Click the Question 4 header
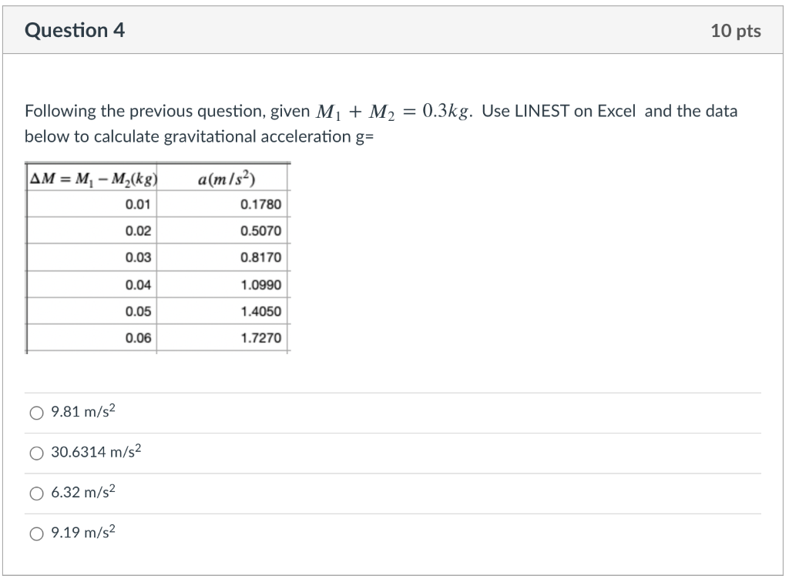Viewport: 789px width, 579px height. (x=75, y=30)
